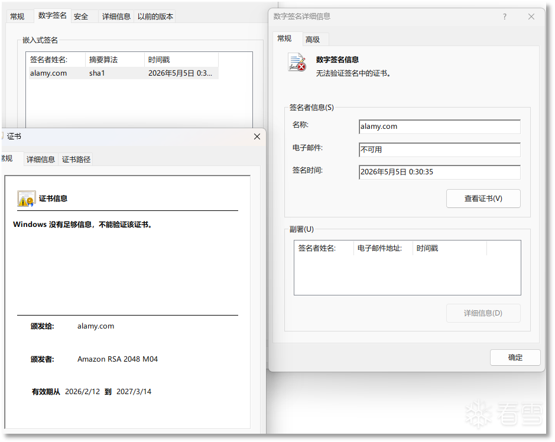Click the 时间戳 column header in embedded signatures
555x442 pixels.
[181, 60]
